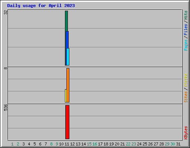Click day 27 on the x-axis
This screenshot has width=190, height=148.
click(x=156, y=144)
